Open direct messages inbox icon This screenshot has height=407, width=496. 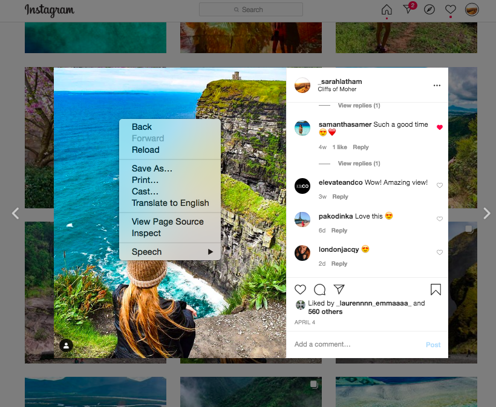click(408, 10)
